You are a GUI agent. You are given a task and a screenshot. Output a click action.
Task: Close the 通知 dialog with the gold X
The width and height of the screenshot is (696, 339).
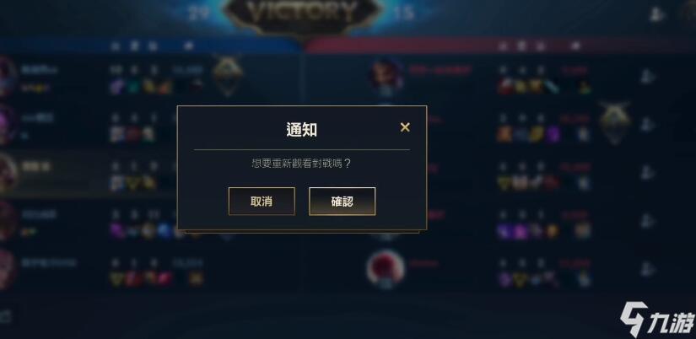(405, 127)
